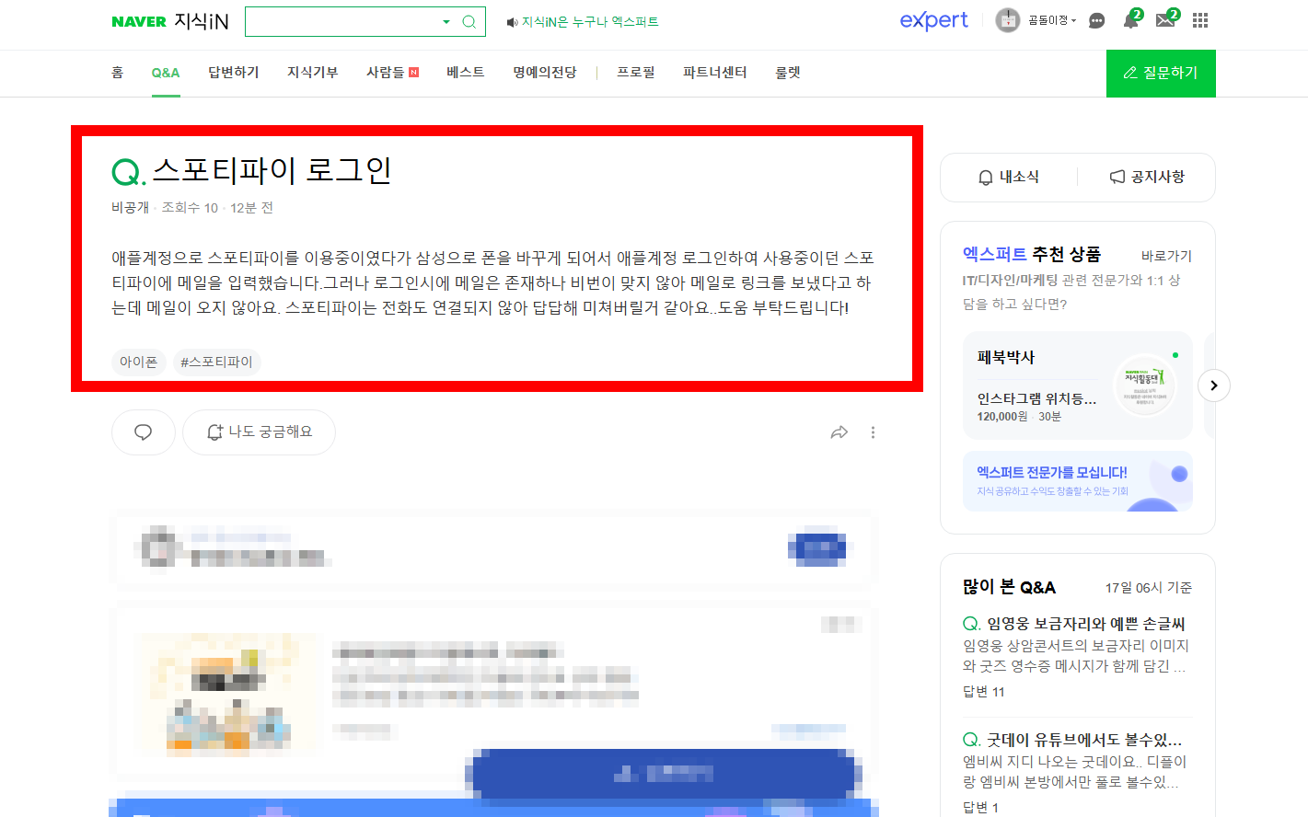The height and width of the screenshot is (817, 1308).
Task: Go to the 홈 tab
Action: point(117,73)
